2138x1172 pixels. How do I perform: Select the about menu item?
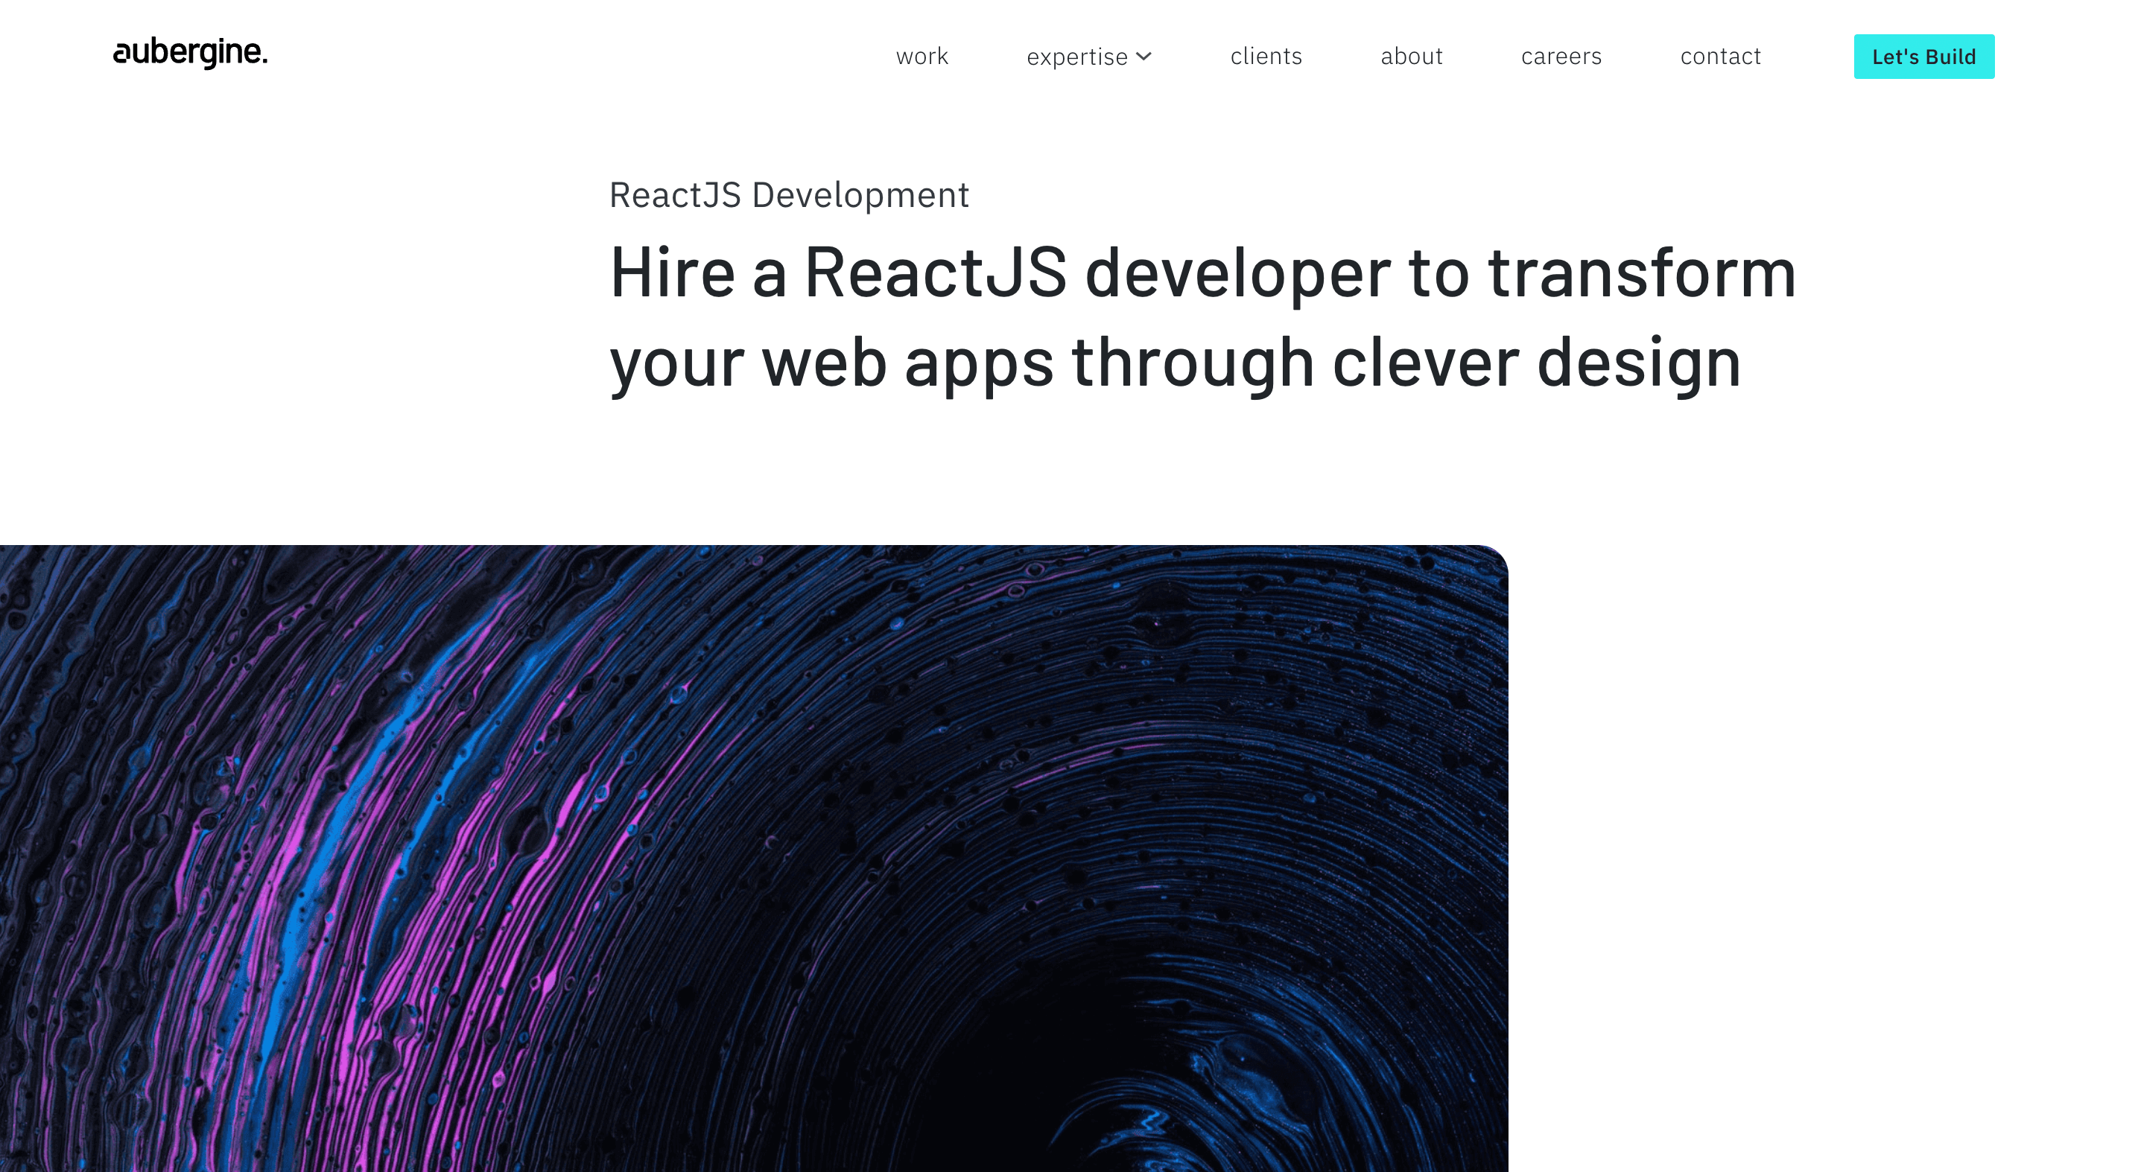[1412, 57]
